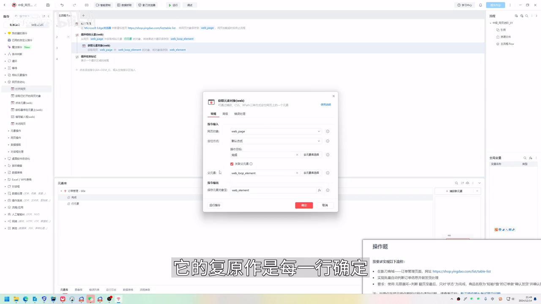Expand 我收藏的指令 category

pos(5,33)
